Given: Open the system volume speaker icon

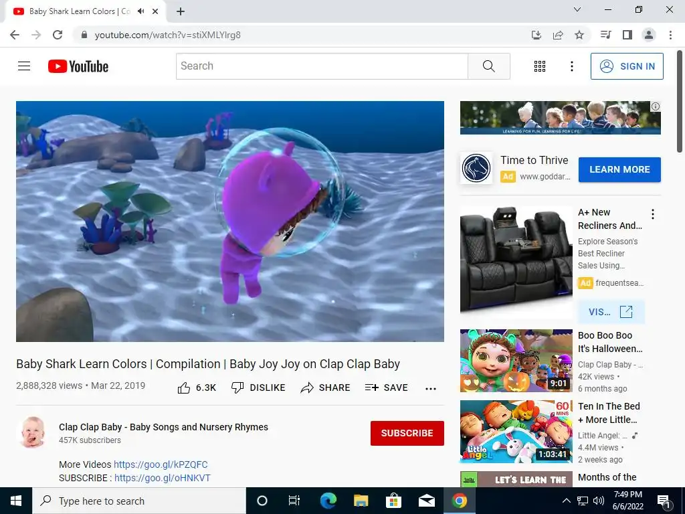Looking at the screenshot, I should (x=599, y=501).
